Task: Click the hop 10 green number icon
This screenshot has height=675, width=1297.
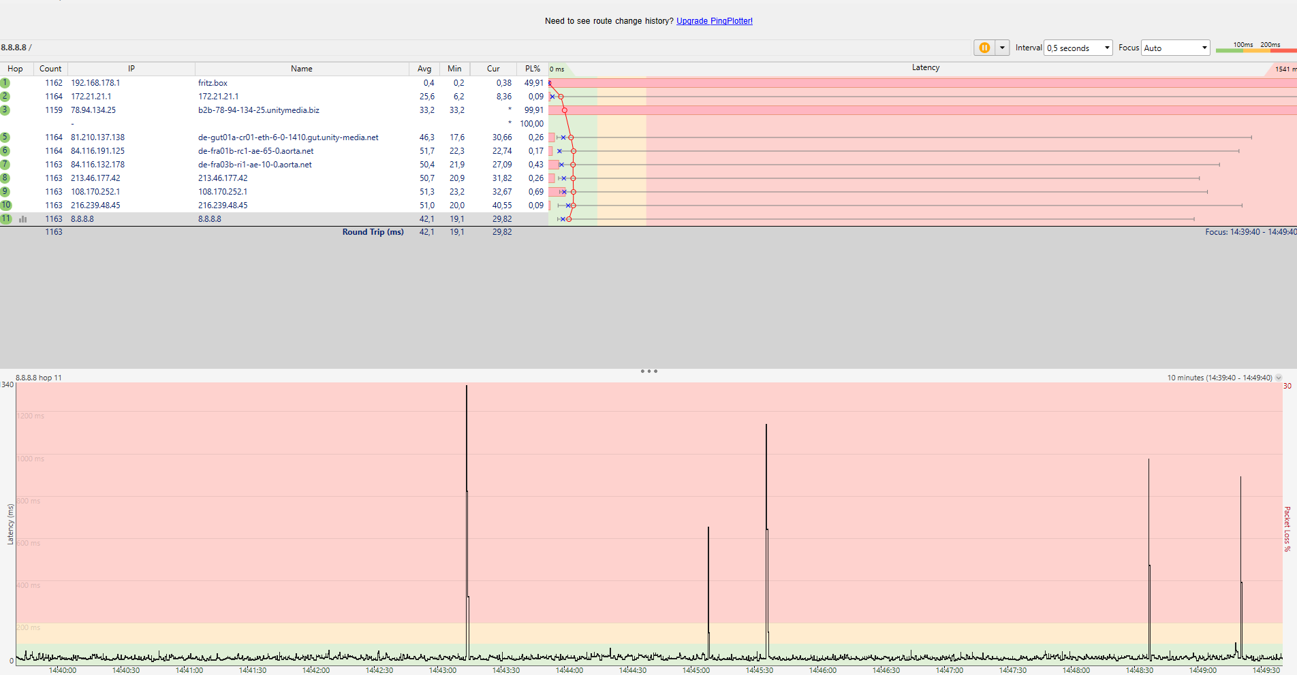Action: 6,205
